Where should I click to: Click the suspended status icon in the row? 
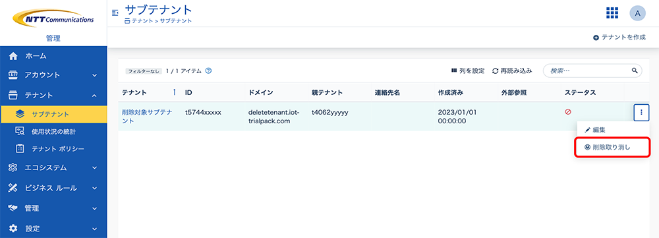click(568, 112)
